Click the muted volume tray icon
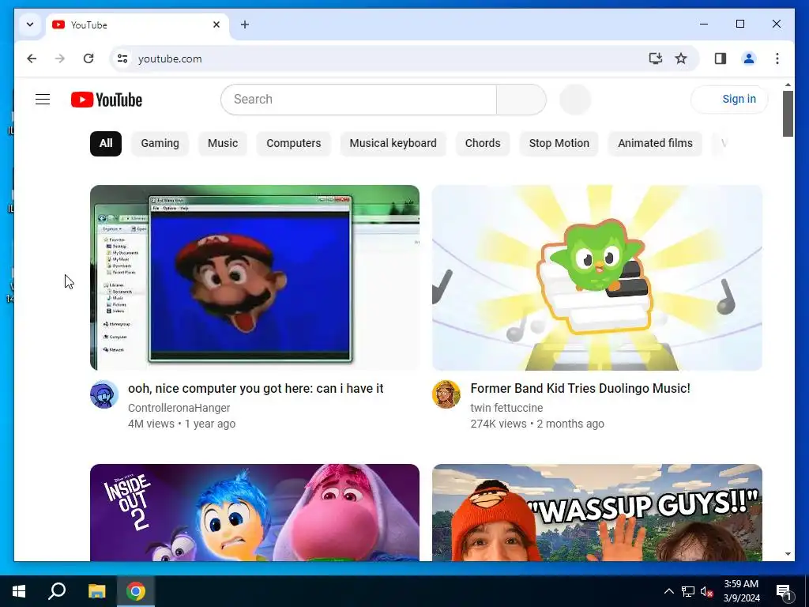Image resolution: width=809 pixels, height=607 pixels. click(707, 591)
